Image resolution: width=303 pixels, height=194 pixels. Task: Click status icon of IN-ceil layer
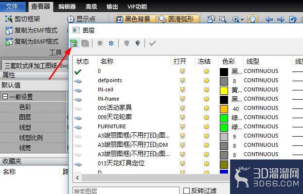78,90
